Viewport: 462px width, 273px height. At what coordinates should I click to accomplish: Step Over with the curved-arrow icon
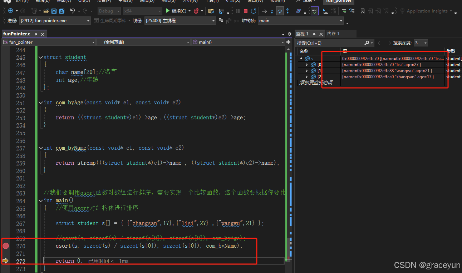pyautogui.click(x=280, y=11)
